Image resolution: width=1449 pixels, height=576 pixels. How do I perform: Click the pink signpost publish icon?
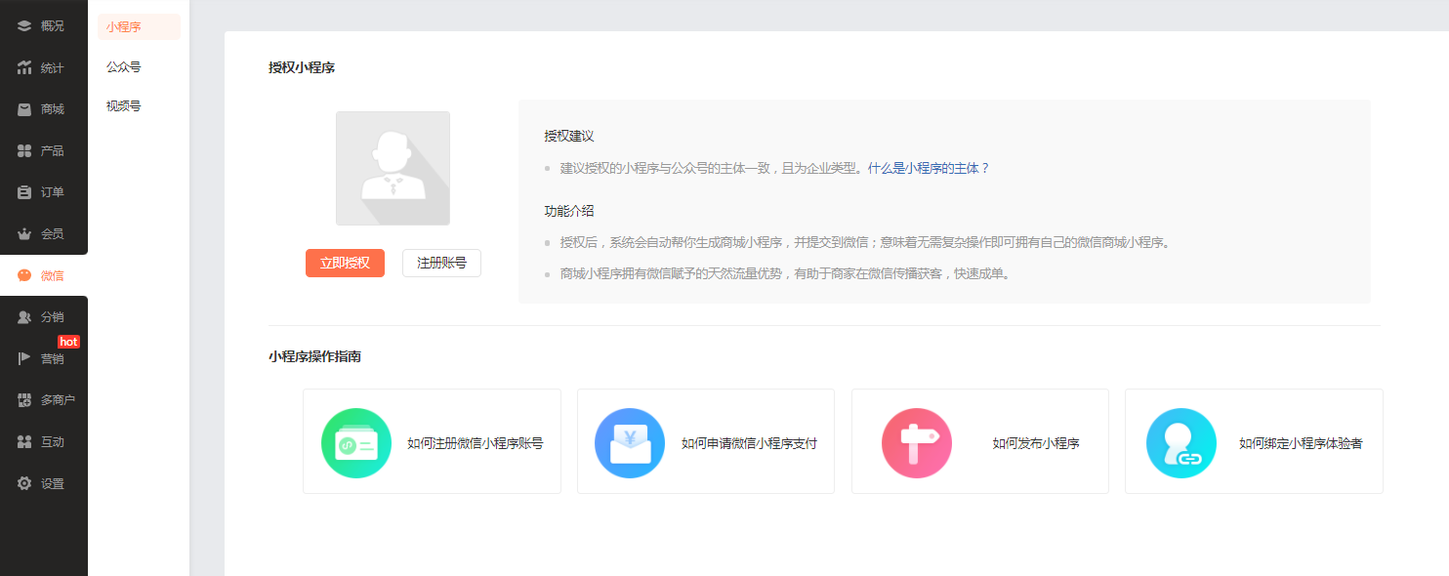pos(917,443)
